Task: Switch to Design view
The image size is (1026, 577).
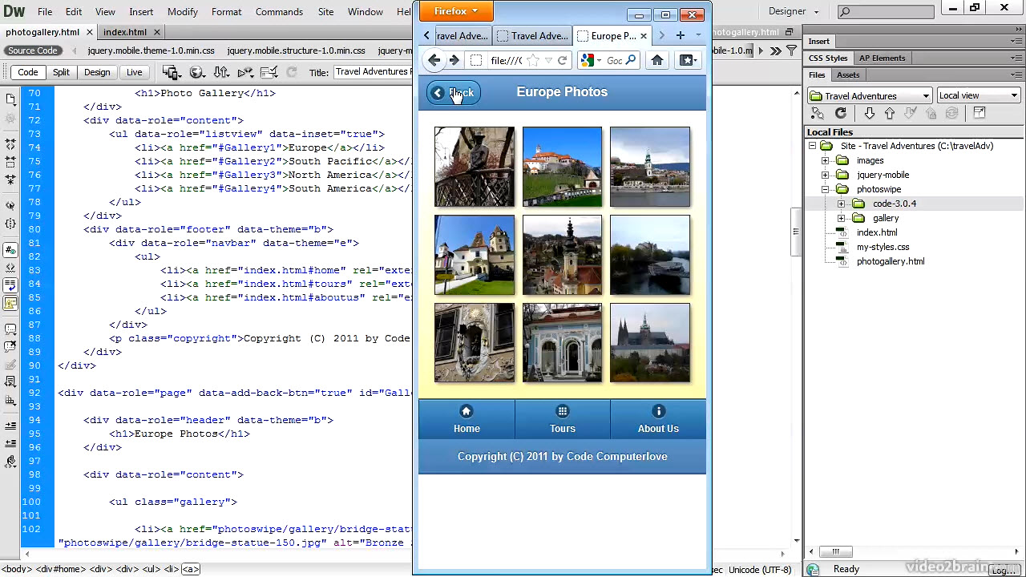Action: (x=97, y=72)
